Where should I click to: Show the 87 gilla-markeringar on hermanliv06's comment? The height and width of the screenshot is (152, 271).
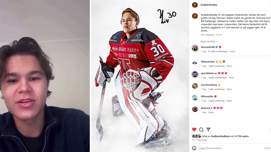[x=218, y=51]
